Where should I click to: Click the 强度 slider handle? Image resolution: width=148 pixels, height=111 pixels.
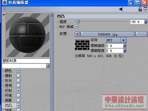[x=78, y=22]
